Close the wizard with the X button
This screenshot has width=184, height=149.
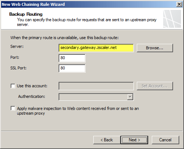click(x=179, y=4)
